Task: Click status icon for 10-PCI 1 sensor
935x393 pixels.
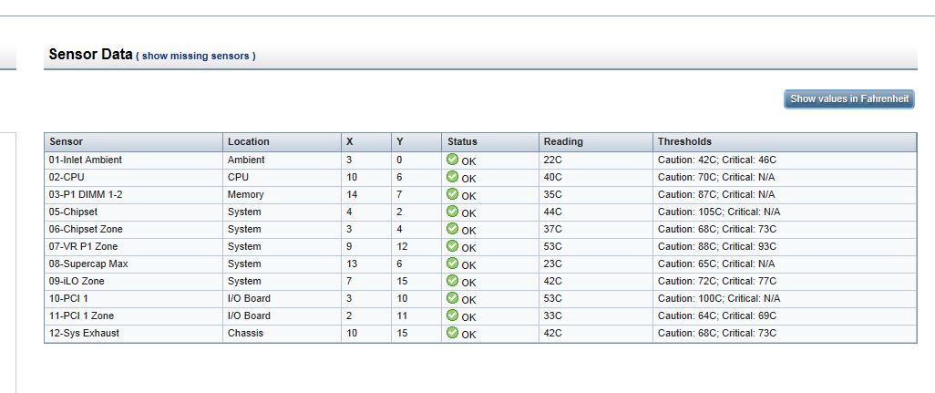Action: (x=452, y=297)
